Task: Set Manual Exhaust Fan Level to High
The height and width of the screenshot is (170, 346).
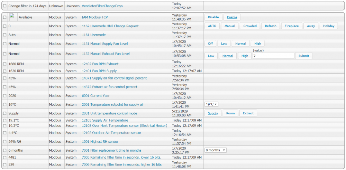Action: coord(245,56)
